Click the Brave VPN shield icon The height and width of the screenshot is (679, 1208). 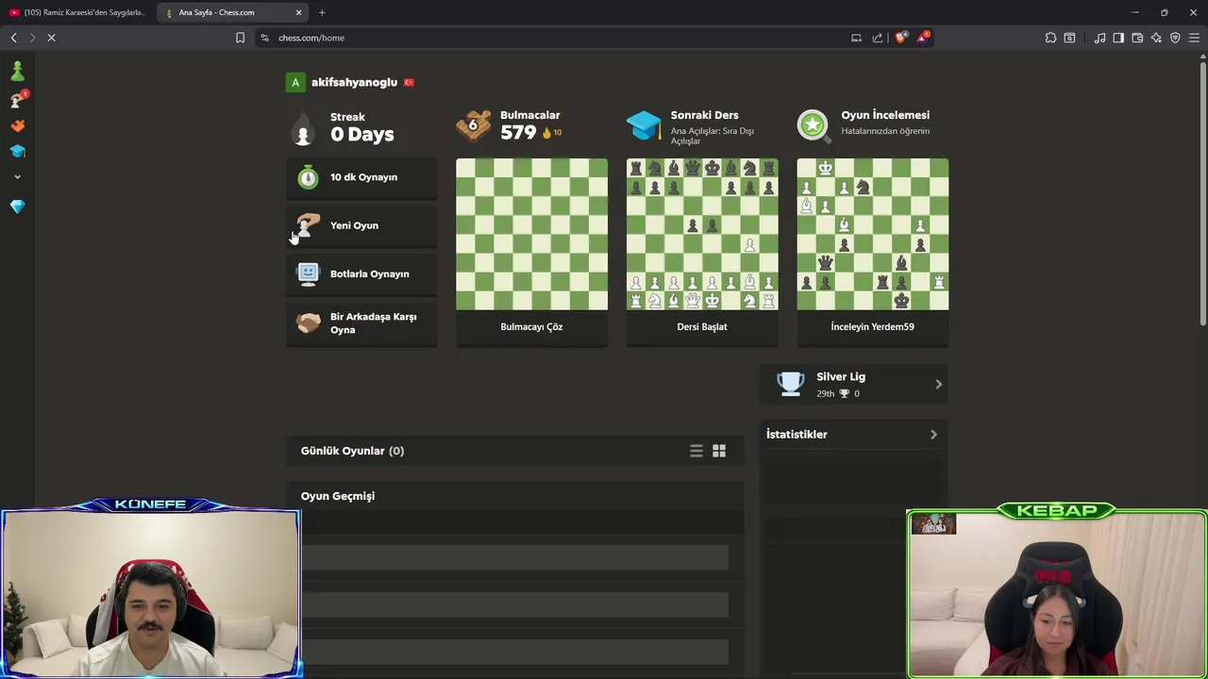click(x=1175, y=38)
